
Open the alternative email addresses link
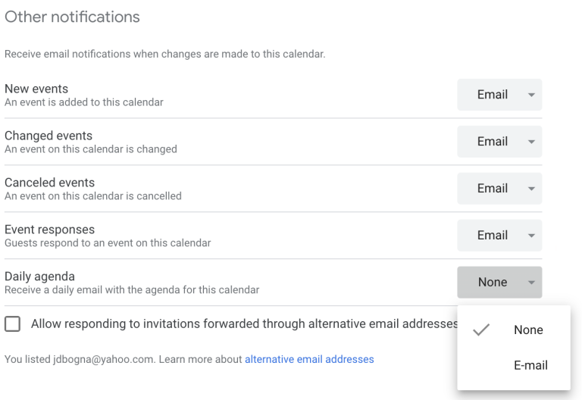pyautogui.click(x=309, y=359)
